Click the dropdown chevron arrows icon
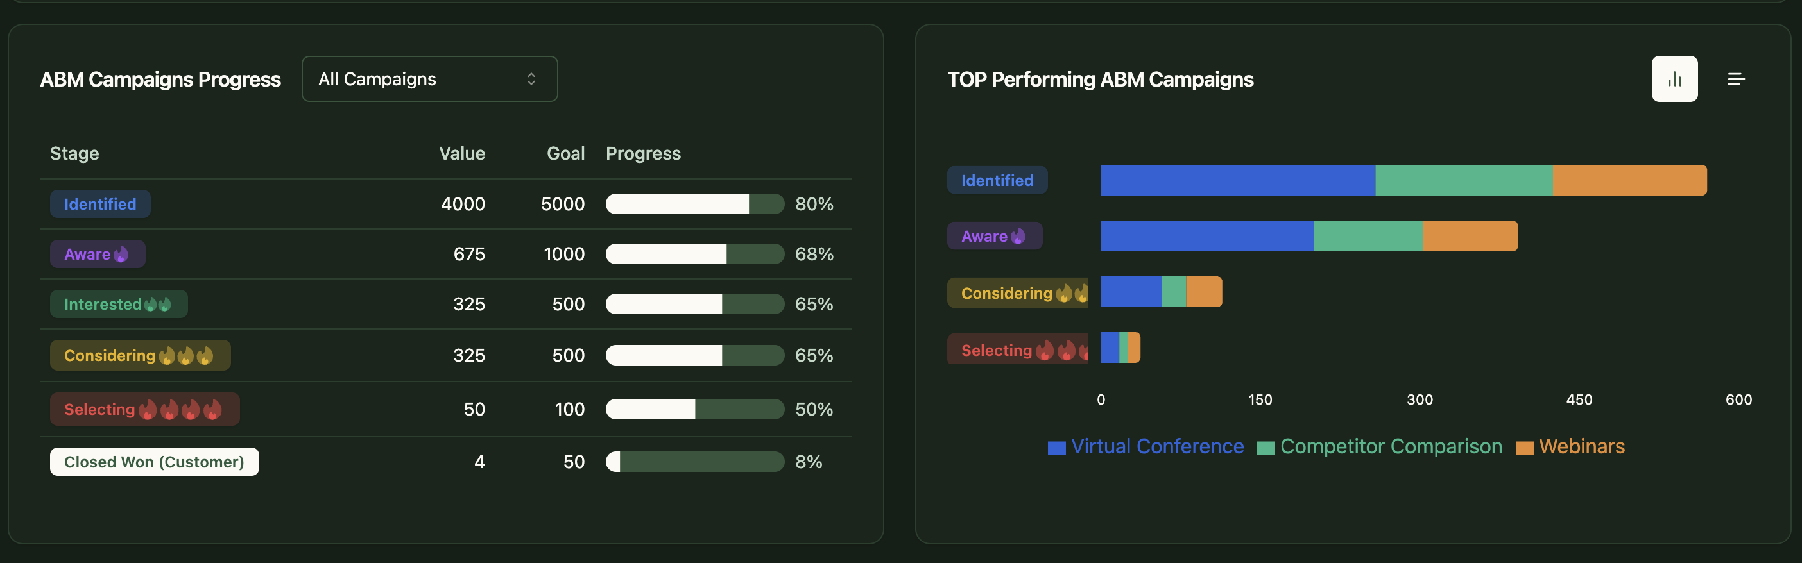This screenshot has width=1802, height=563. pos(531,79)
